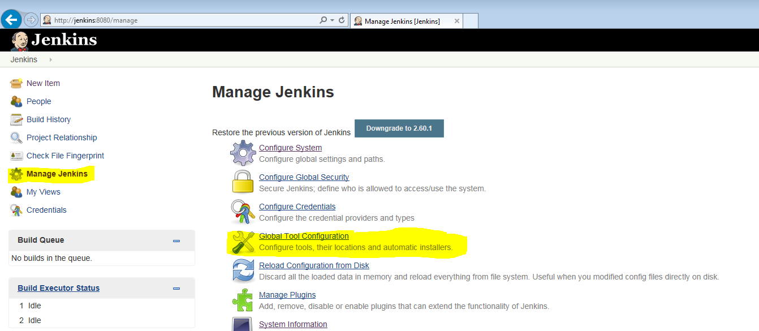Open the Manage Plugins link
This screenshot has width=759, height=331.
click(287, 295)
